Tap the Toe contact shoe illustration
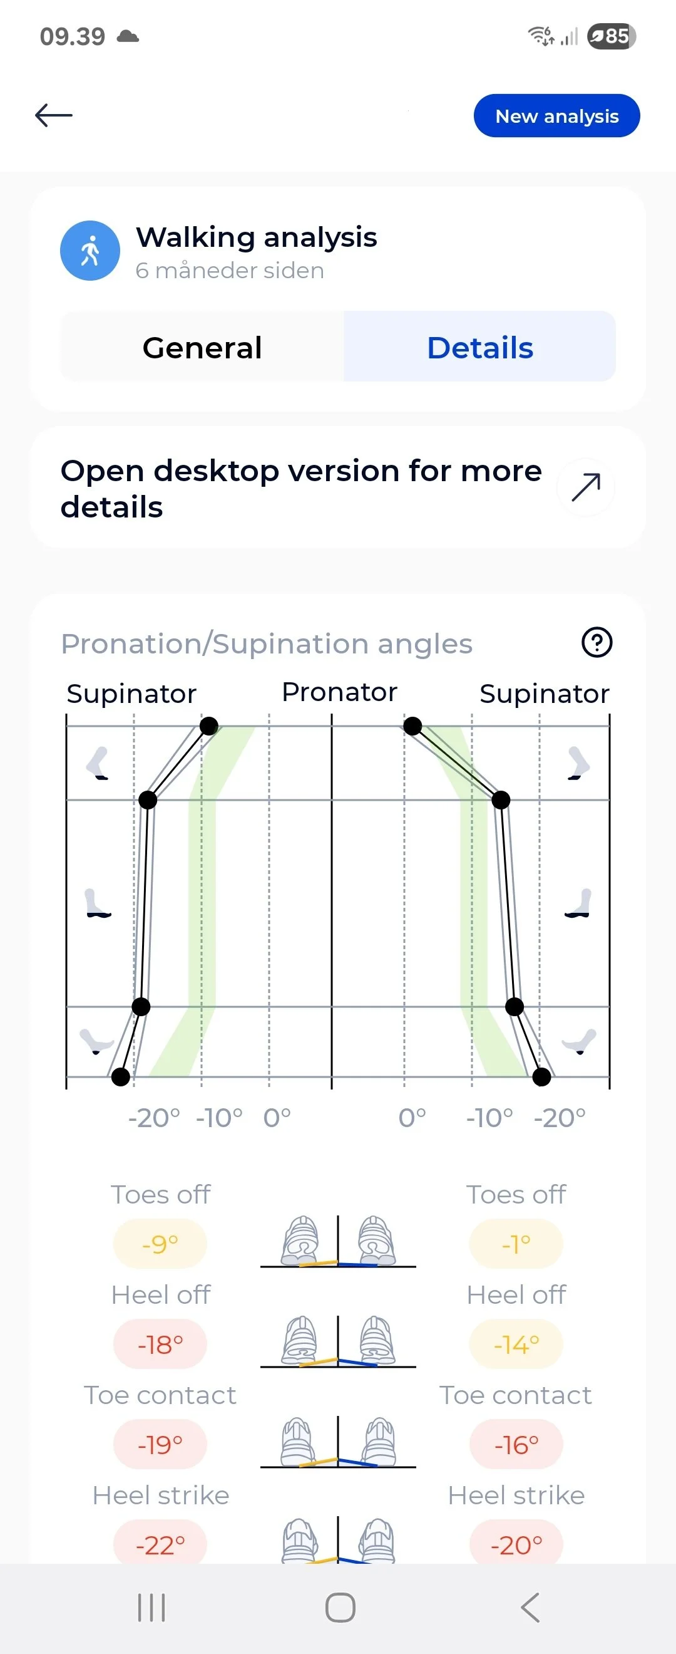676x1654 pixels. [338, 1442]
